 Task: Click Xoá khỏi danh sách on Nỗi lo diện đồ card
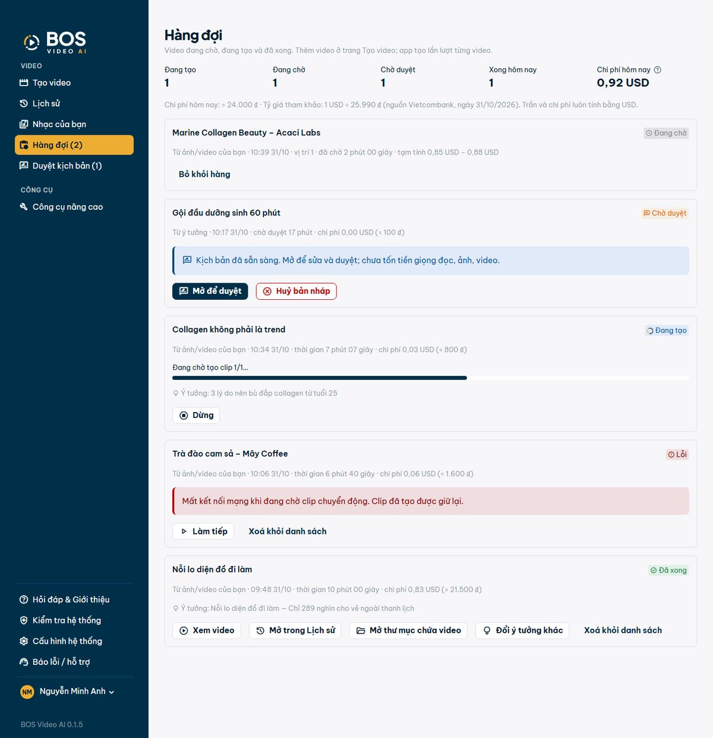point(623,631)
